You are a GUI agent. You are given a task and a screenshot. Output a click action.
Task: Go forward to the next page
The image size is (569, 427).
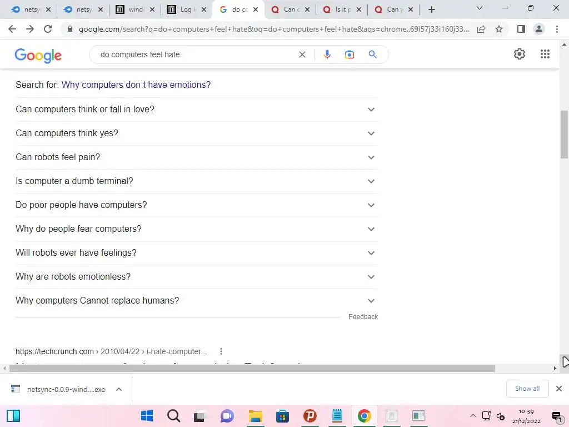point(30,29)
